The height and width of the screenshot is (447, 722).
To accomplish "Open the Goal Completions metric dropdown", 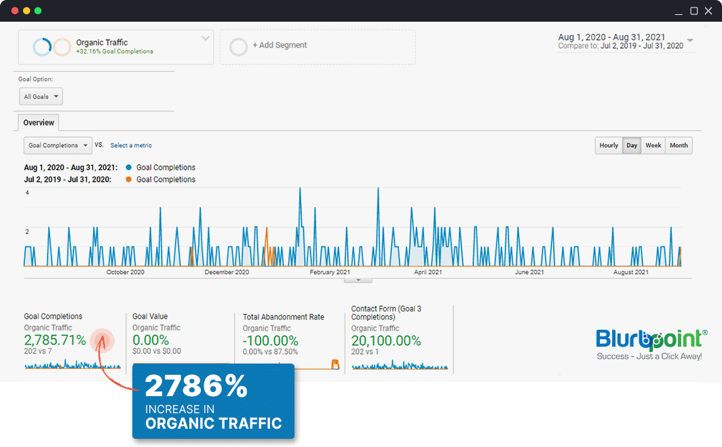I will point(58,146).
